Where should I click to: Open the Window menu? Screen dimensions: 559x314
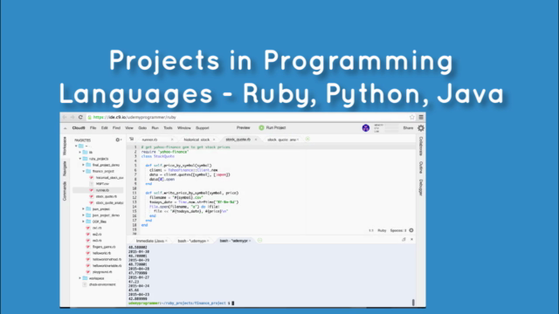click(x=184, y=128)
